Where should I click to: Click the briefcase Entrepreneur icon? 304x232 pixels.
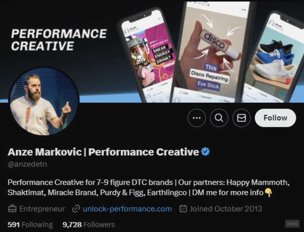click(x=13, y=209)
